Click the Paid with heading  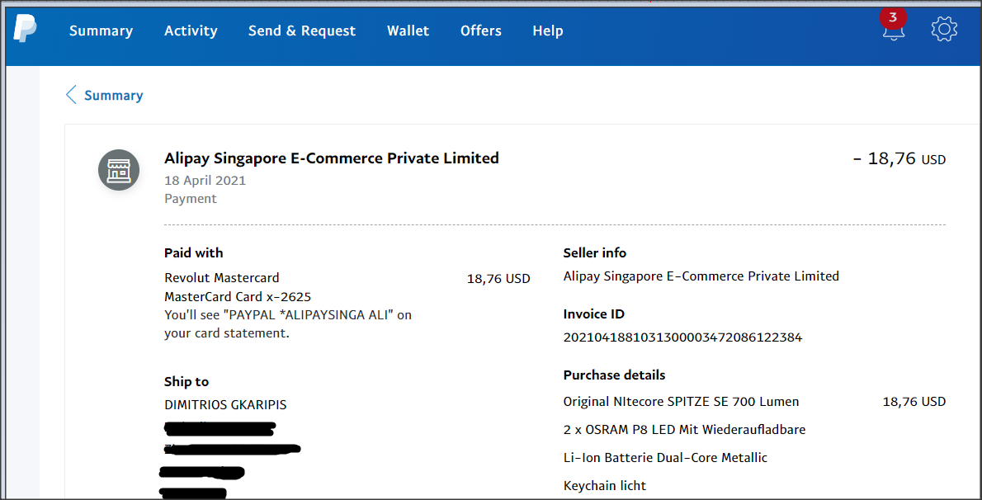(x=194, y=253)
